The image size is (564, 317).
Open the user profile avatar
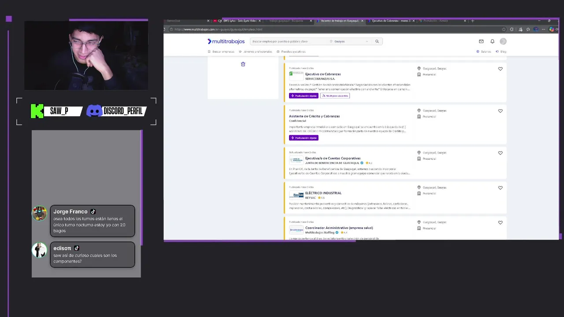(x=503, y=41)
